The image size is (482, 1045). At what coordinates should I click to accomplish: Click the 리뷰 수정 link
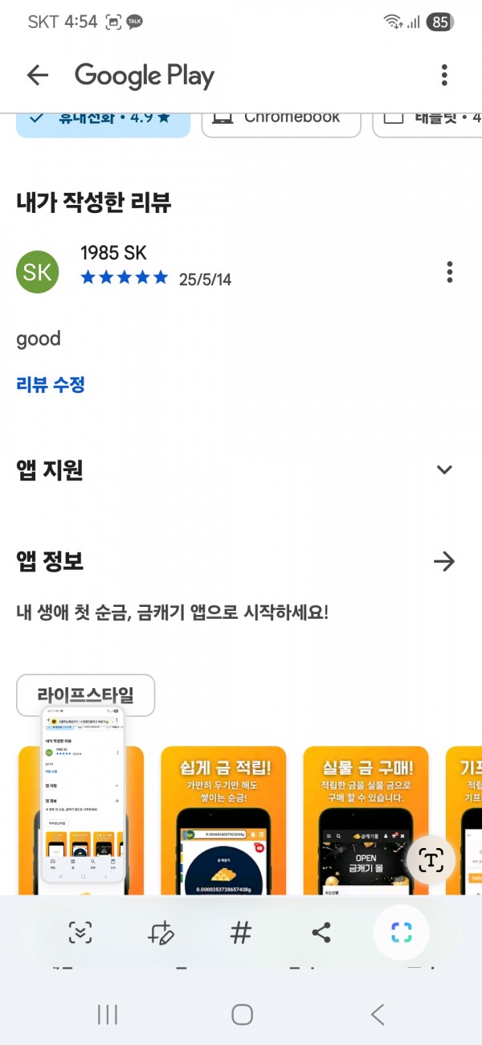[51, 385]
